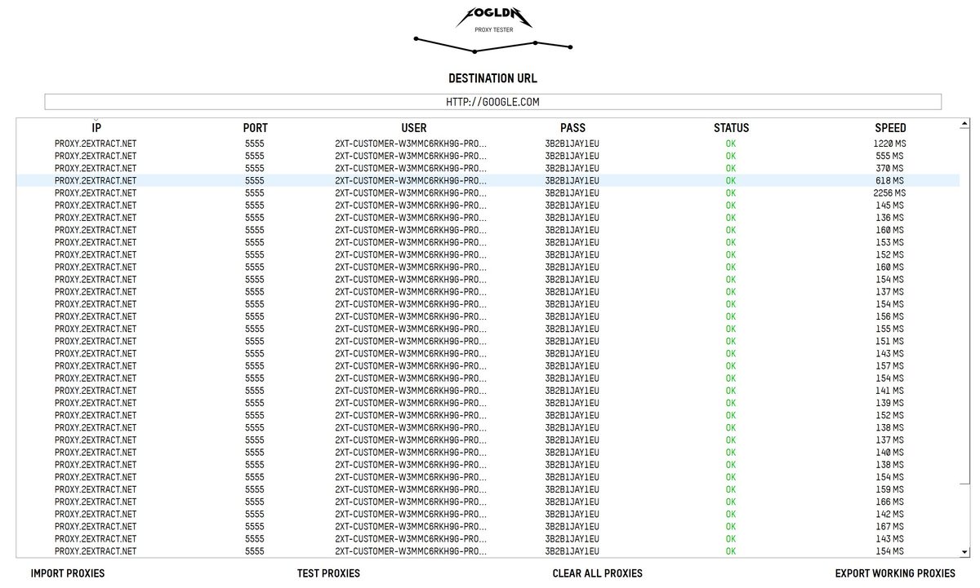Select the speed value 555 MS
Image resolution: width=980 pixels, height=588 pixels.
pos(889,156)
